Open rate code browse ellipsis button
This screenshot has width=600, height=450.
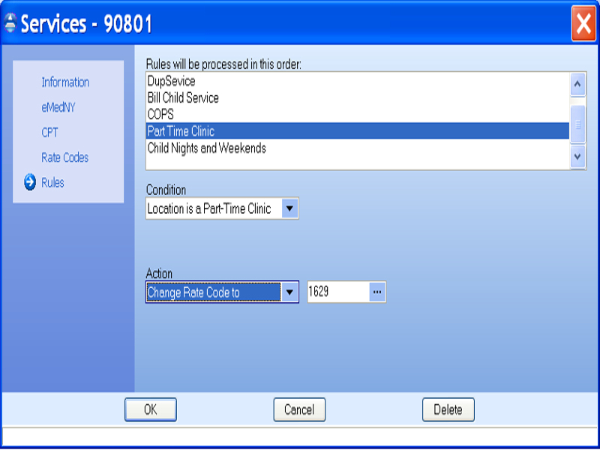click(377, 292)
